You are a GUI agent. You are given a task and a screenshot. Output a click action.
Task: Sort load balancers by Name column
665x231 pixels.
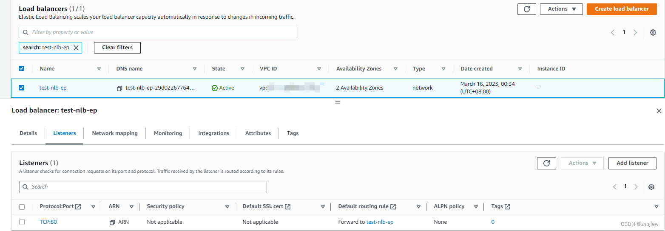tap(99, 69)
